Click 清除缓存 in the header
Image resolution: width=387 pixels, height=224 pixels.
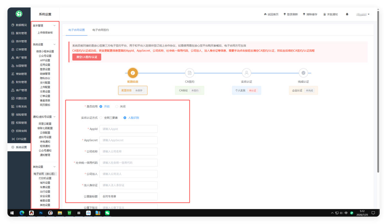310,15
